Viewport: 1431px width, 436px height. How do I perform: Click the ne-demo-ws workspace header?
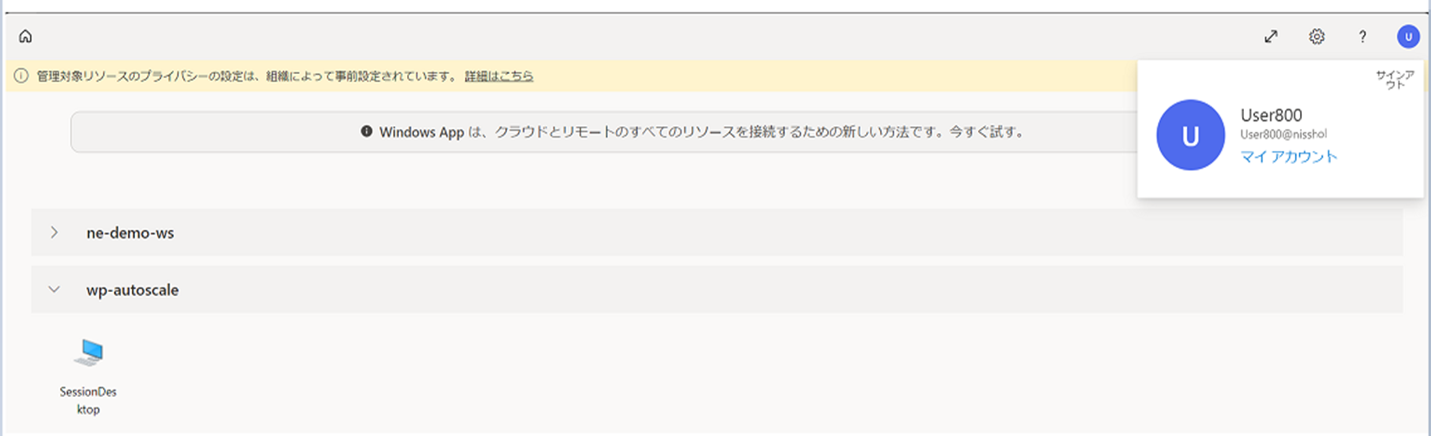[x=717, y=232]
